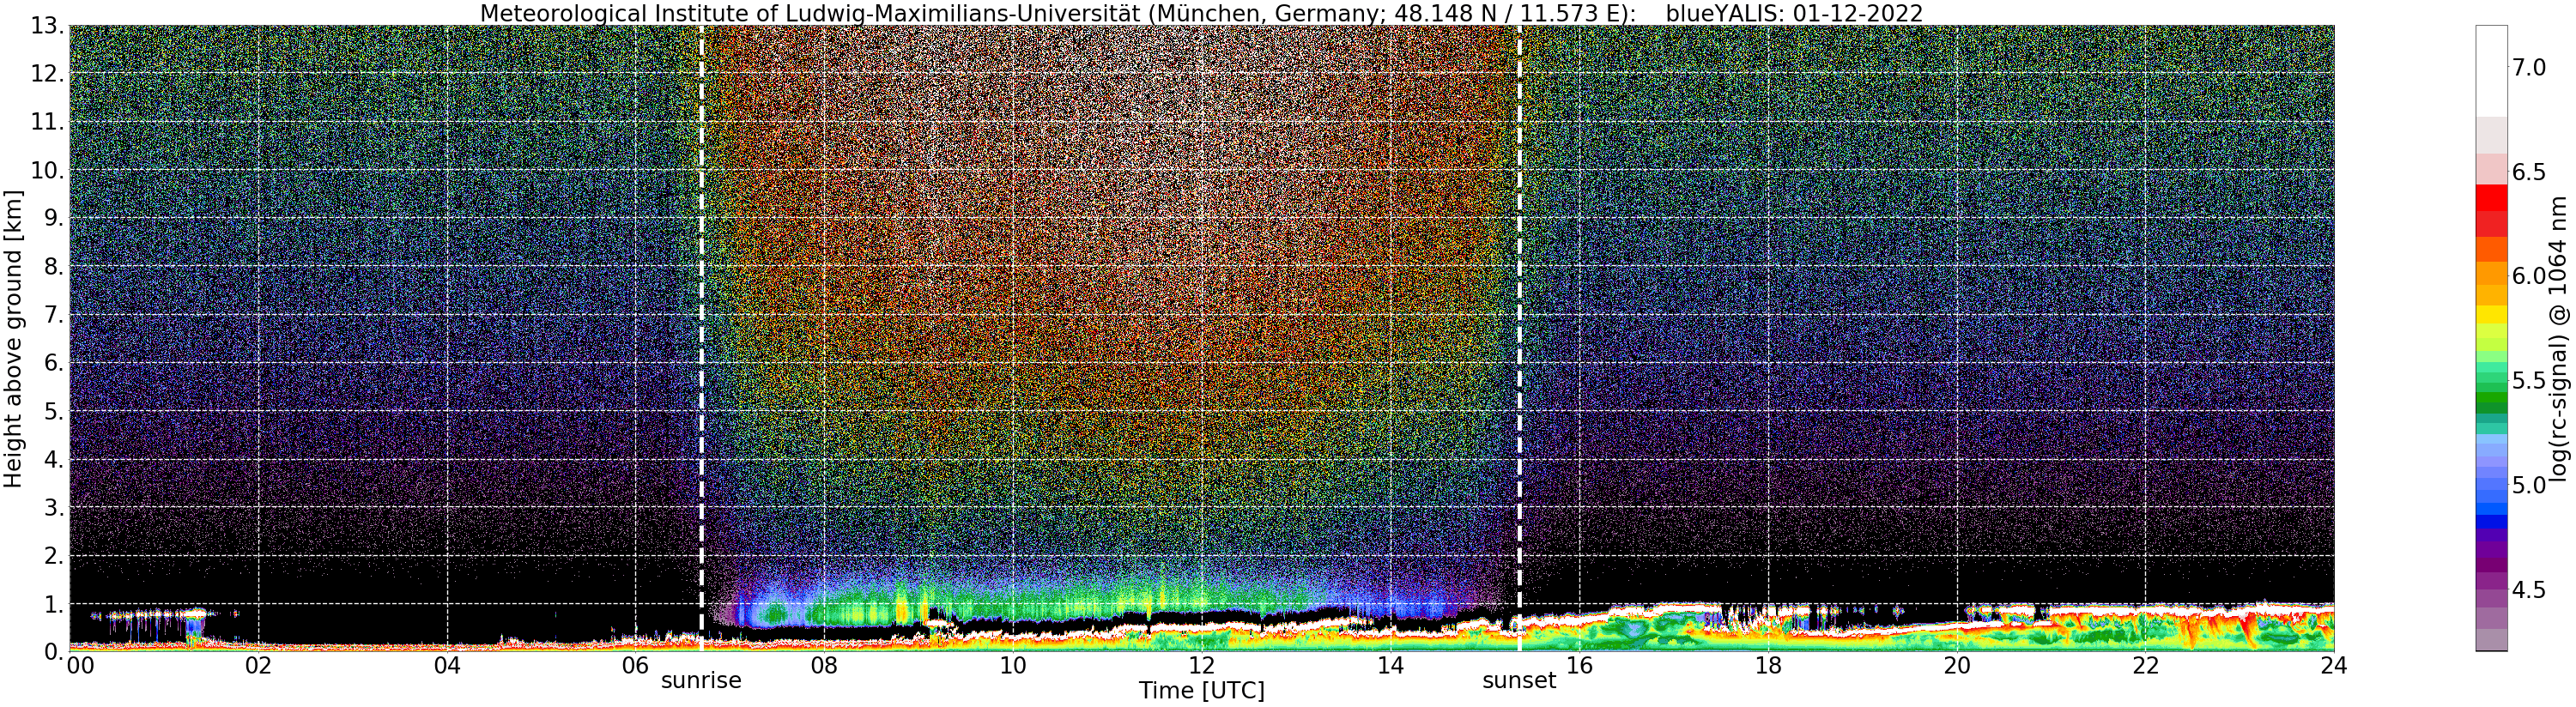Click the time axis tick label 22
The width and height of the screenshot is (2576, 707).
(x=2145, y=666)
